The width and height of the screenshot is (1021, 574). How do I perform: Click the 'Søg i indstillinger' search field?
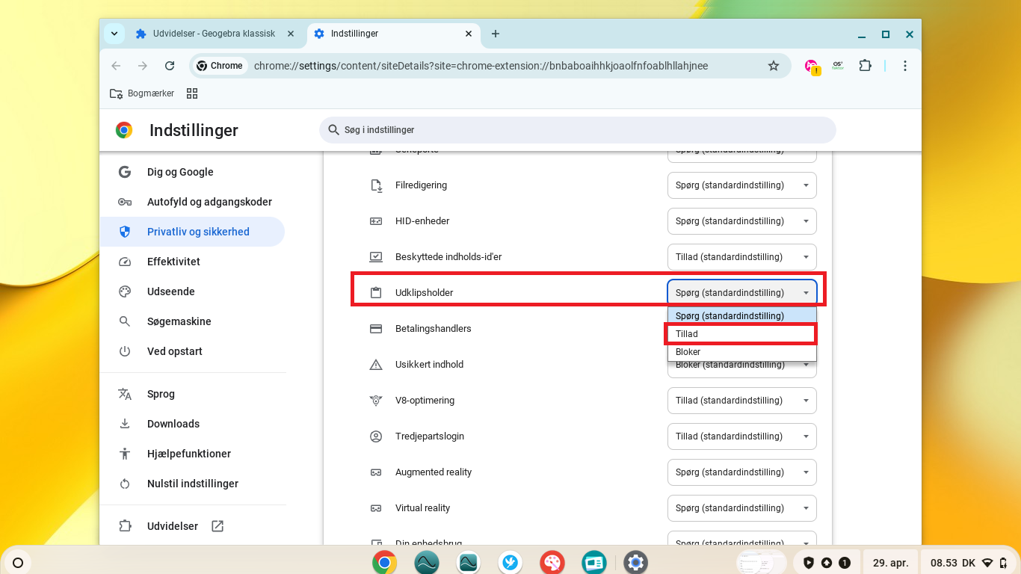577,130
